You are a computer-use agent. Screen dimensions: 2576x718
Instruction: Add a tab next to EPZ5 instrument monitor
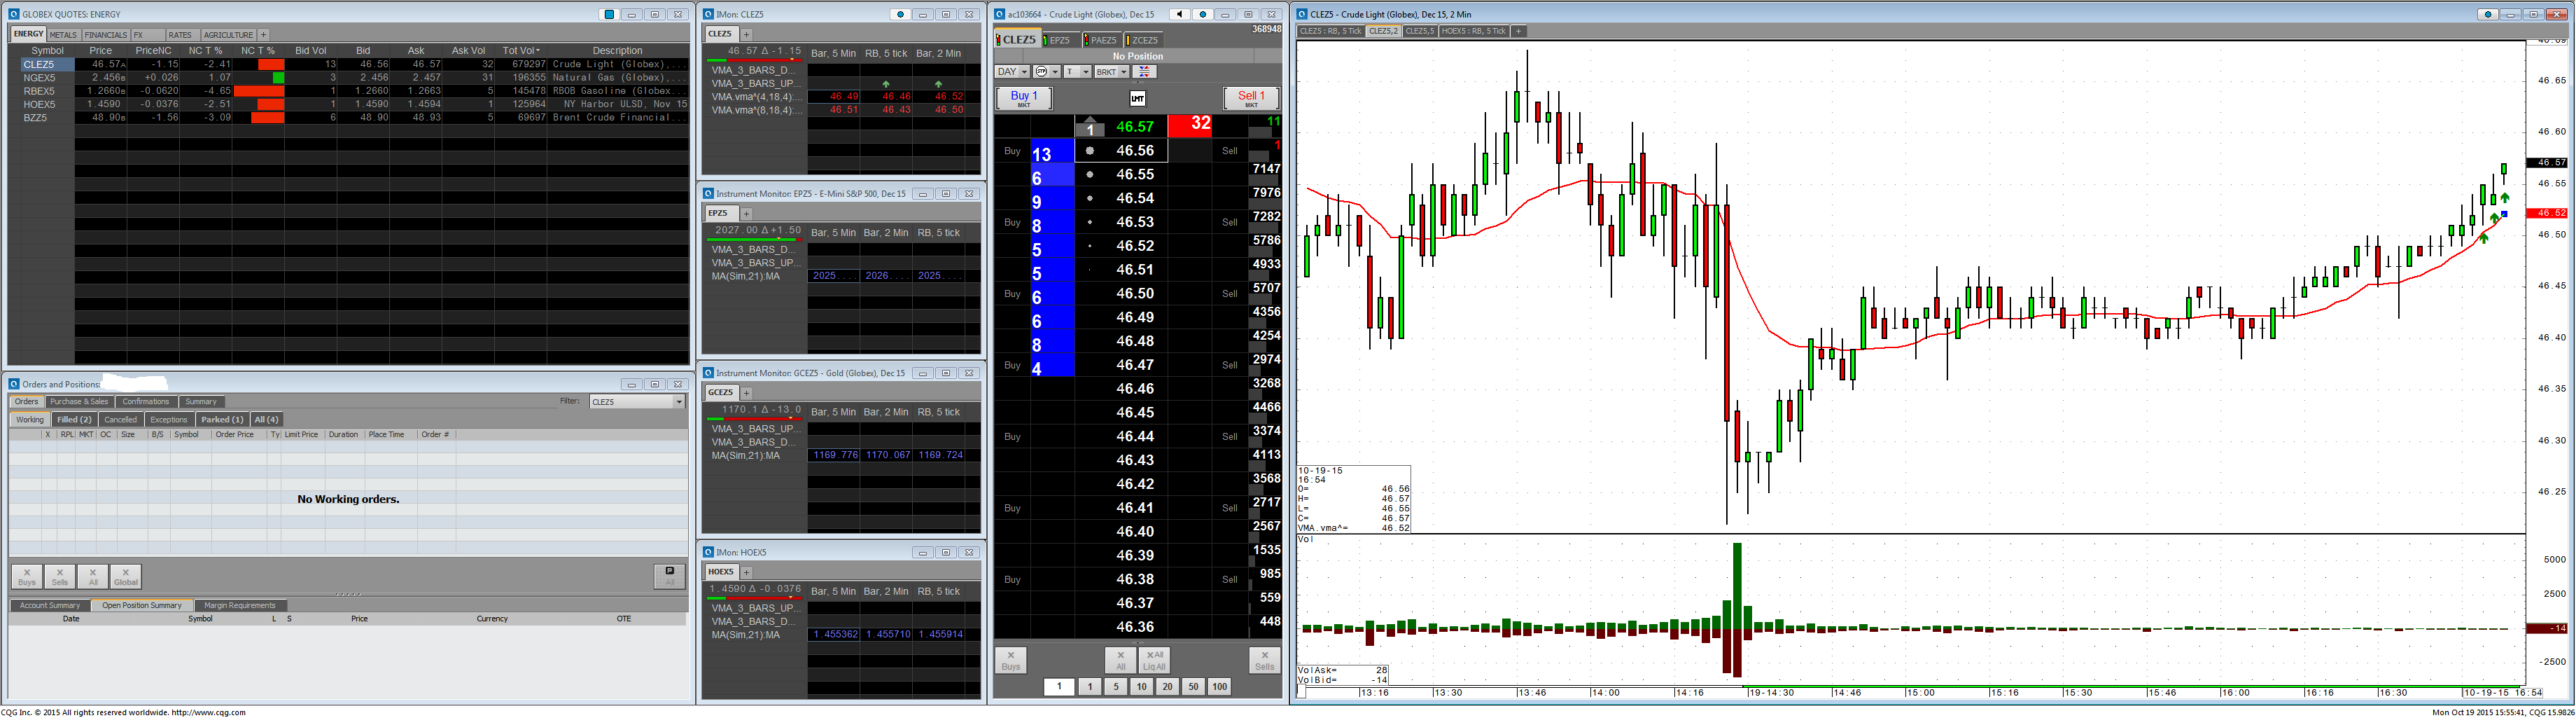pyautogui.click(x=746, y=213)
